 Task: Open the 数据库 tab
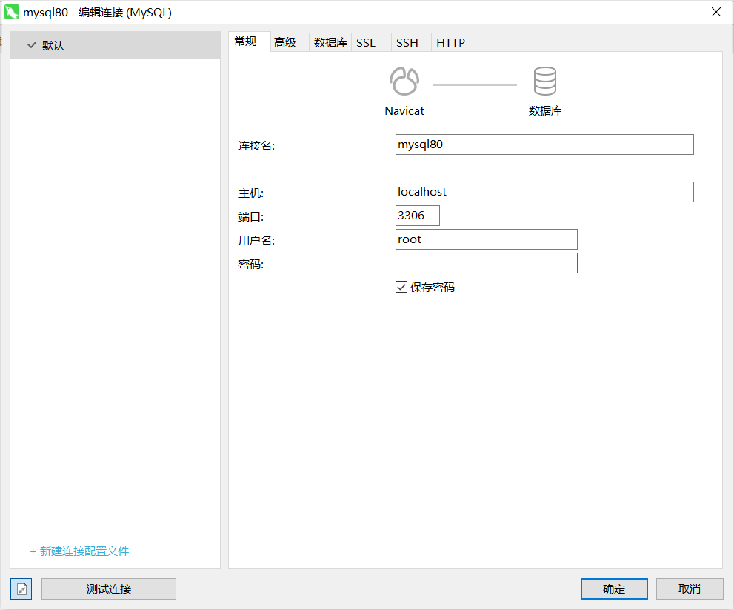[x=330, y=43]
